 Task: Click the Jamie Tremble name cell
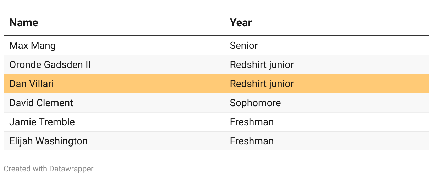pos(42,122)
